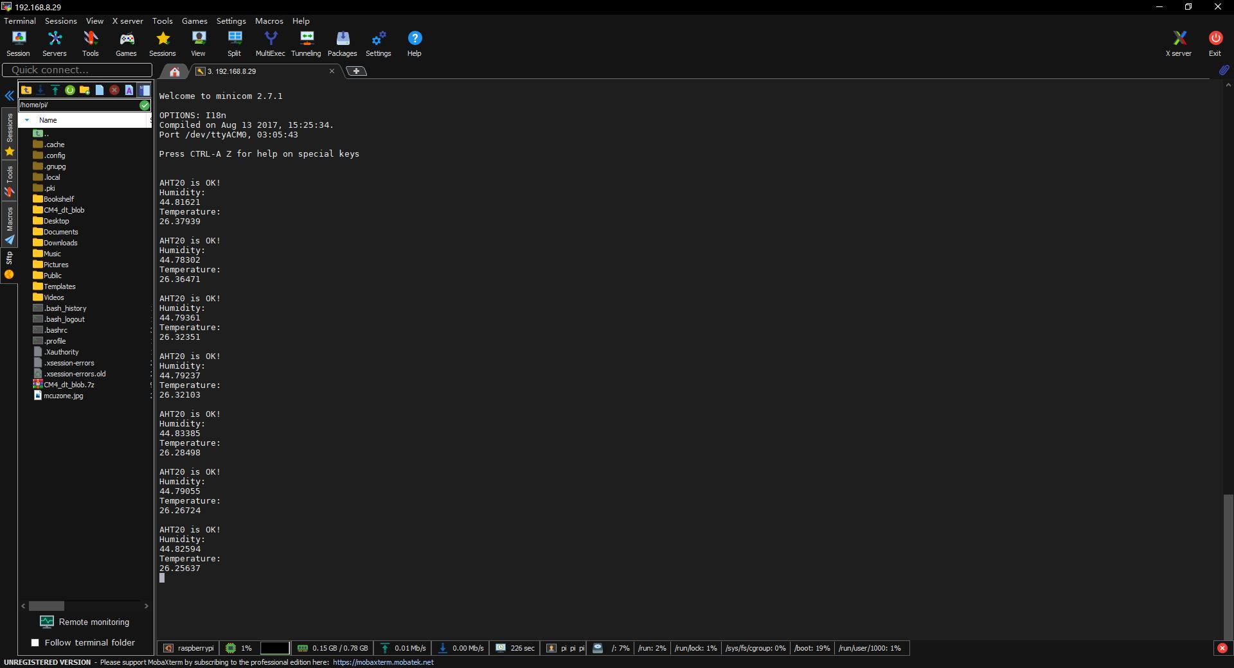Toggle the SFTP panel layout view icon
Screen dimensions: 1234x668
pyautogui.click(x=144, y=90)
